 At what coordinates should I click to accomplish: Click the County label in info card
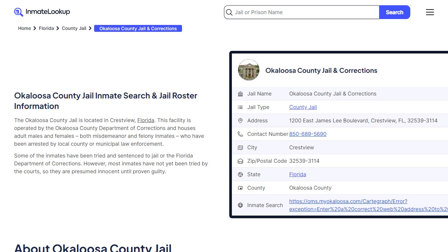(256, 188)
